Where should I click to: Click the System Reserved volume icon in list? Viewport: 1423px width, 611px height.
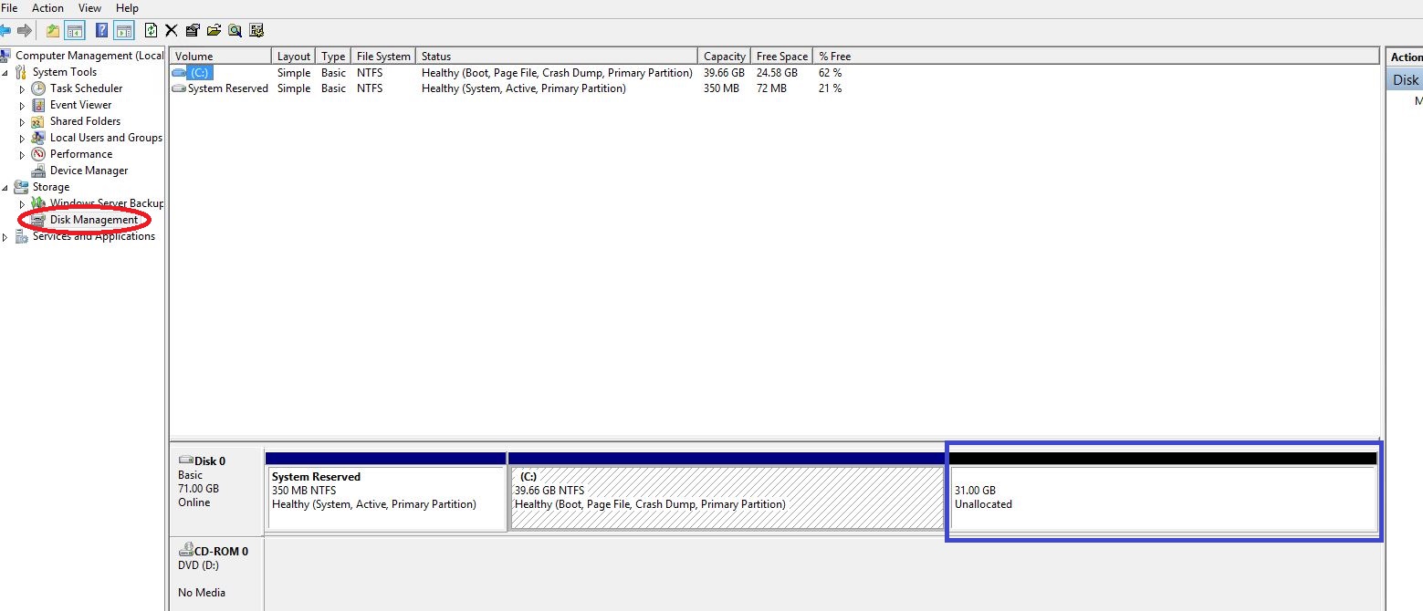pyautogui.click(x=179, y=88)
